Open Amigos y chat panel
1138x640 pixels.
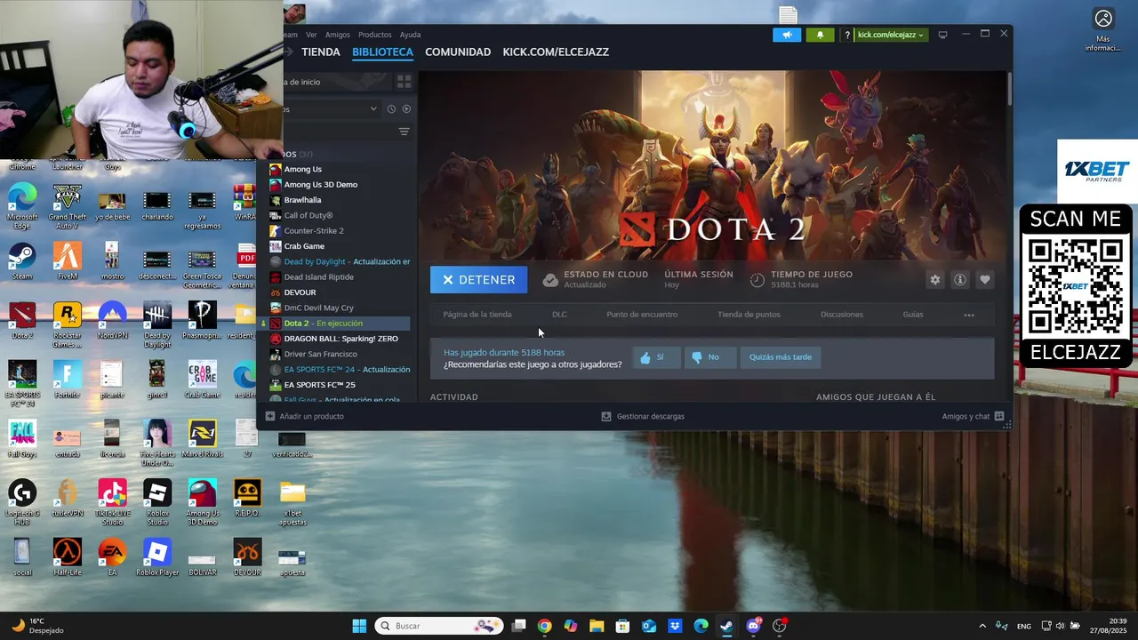click(973, 416)
